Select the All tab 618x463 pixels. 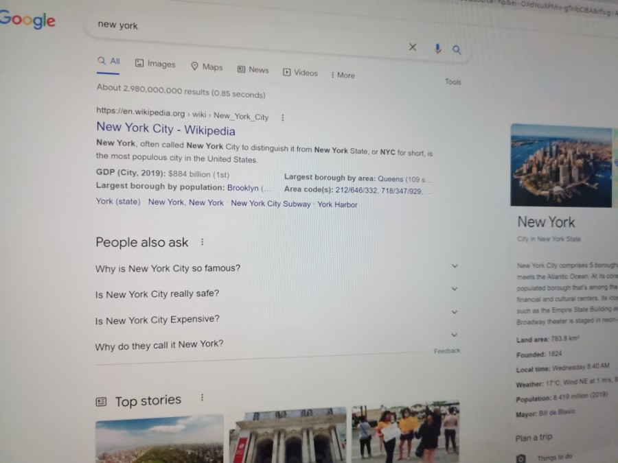[108, 61]
